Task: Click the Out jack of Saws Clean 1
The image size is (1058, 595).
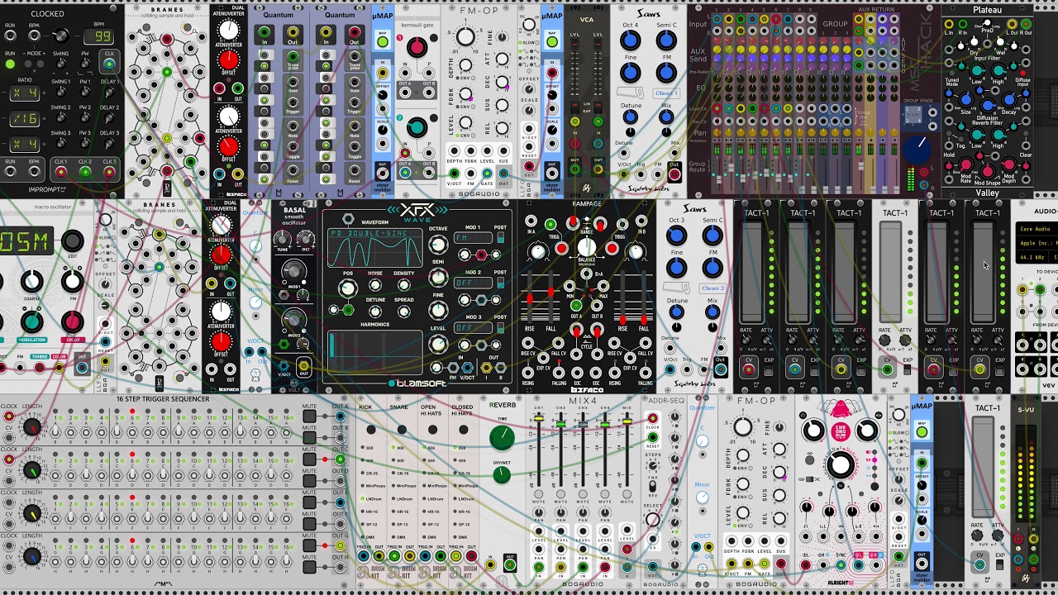Action: tap(674, 174)
